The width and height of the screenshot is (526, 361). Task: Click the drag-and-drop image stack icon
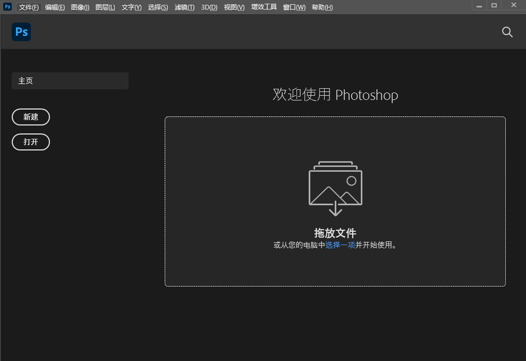coord(335,188)
